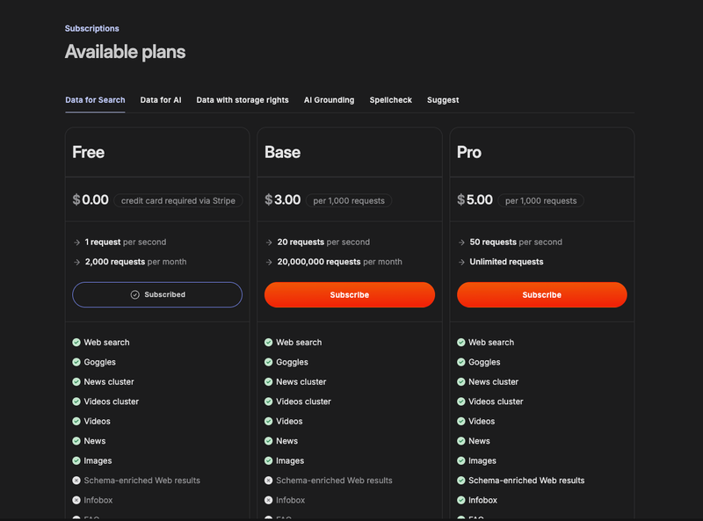Click the check icon next to Goggles in Pro plan
Screen dimensions: 703x521
tap(461, 362)
